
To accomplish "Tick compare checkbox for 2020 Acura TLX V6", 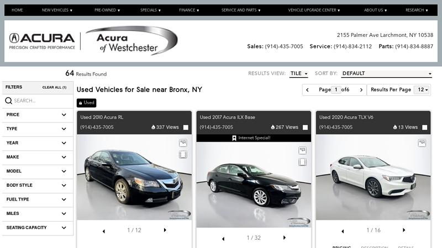I will (425, 127).
